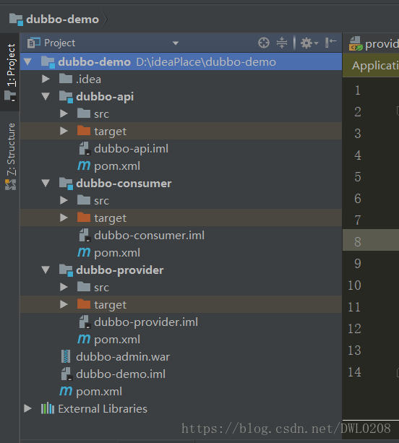
Task: Collapse the dubbo-demo root node
Action: pos(27,61)
